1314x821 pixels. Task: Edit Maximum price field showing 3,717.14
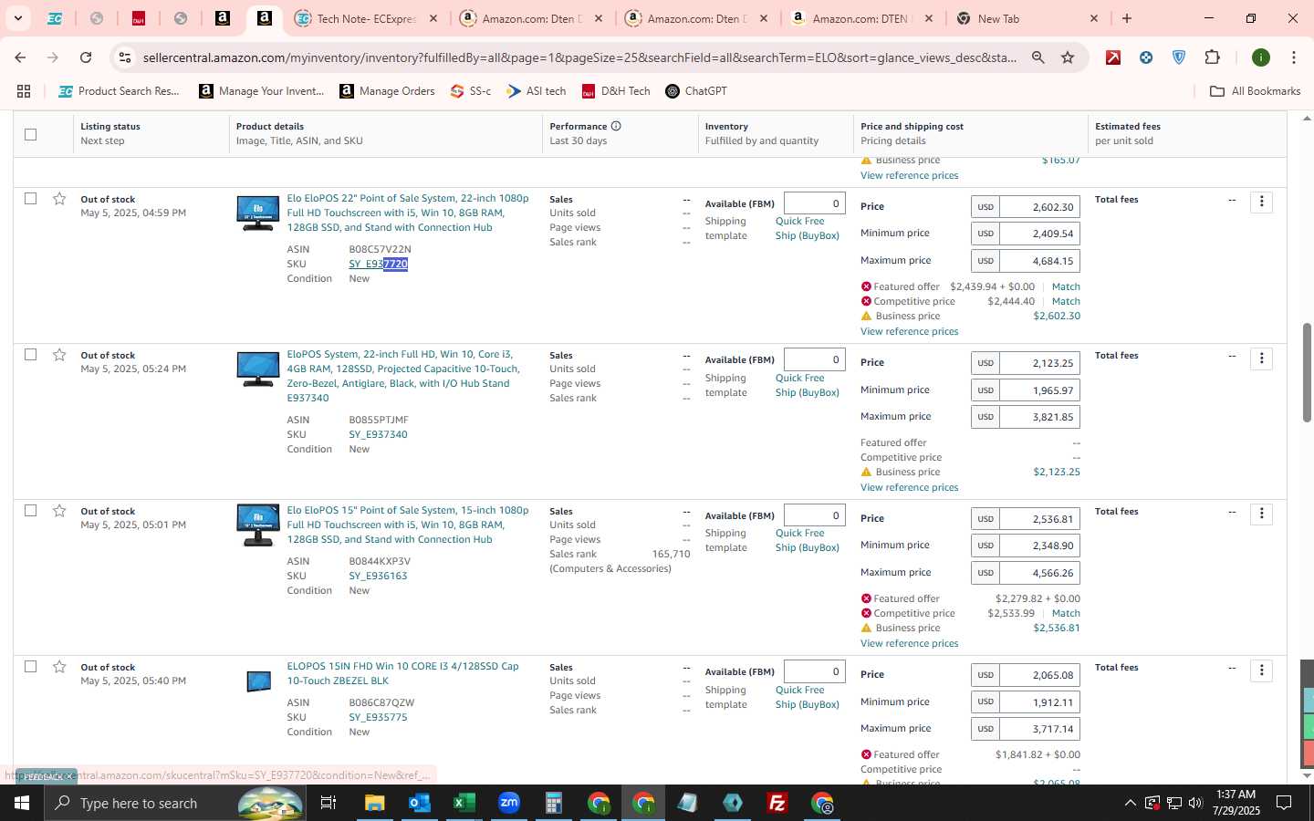pyautogui.click(x=1038, y=729)
